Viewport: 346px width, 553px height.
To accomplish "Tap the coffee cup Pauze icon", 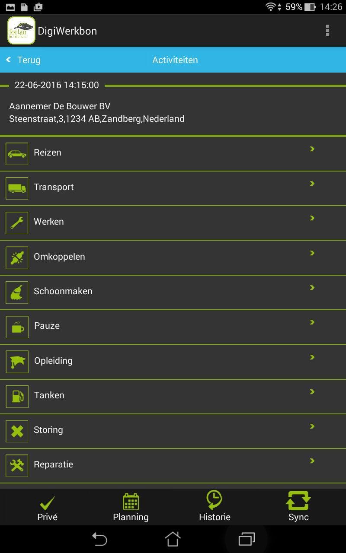I will (17, 327).
